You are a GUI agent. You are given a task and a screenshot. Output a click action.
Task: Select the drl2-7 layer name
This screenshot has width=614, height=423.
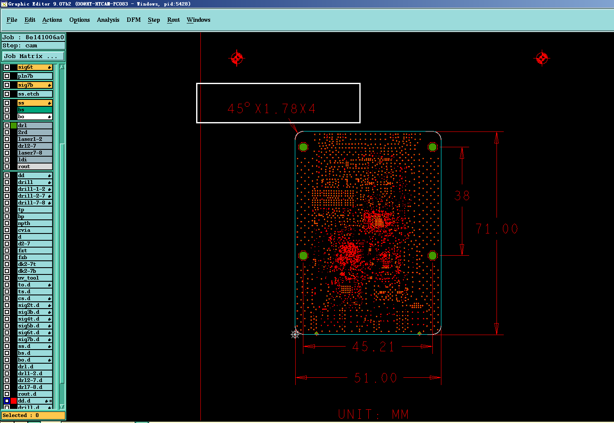(x=35, y=146)
